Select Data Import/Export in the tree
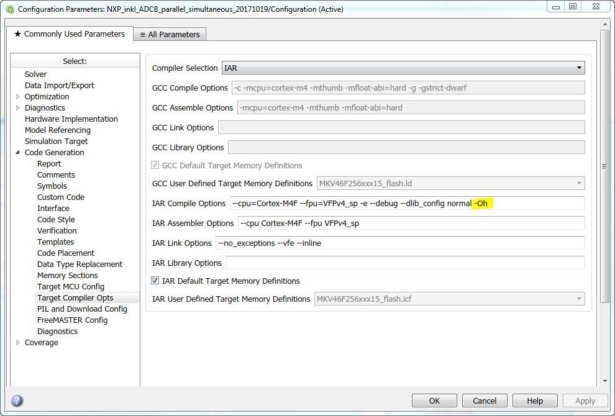The width and height of the screenshot is (615, 416). point(59,85)
